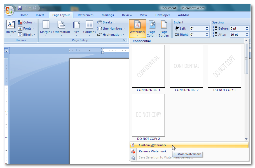This screenshot has width=255, height=168.
Task: Switch to the Insert tab
Action: click(x=40, y=15)
